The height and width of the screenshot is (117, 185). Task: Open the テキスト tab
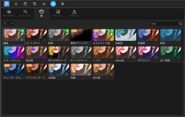[74, 13]
